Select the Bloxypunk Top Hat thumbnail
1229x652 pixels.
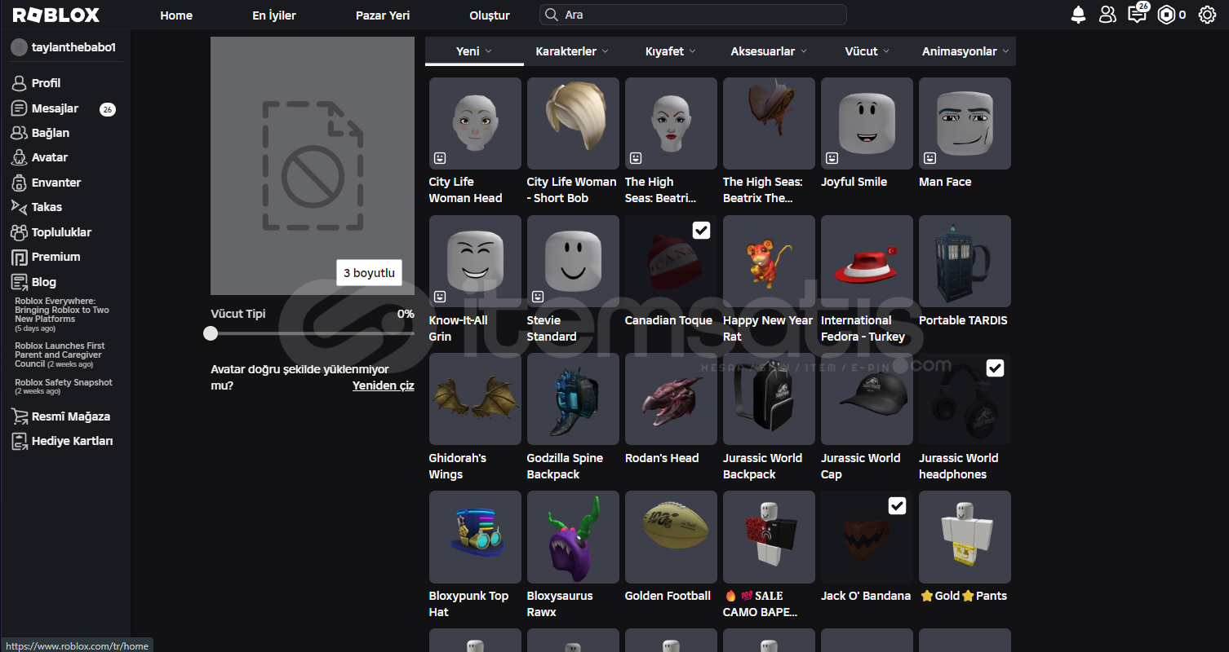[x=475, y=536]
